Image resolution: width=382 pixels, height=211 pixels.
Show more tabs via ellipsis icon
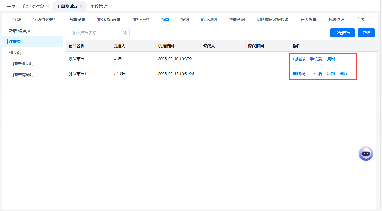click(371, 19)
